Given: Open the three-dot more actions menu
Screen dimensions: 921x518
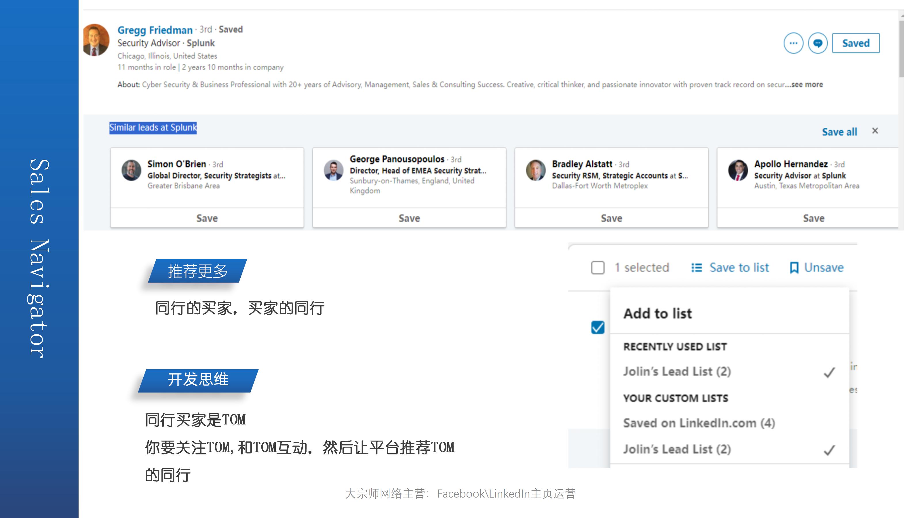Looking at the screenshot, I should pyautogui.click(x=793, y=43).
